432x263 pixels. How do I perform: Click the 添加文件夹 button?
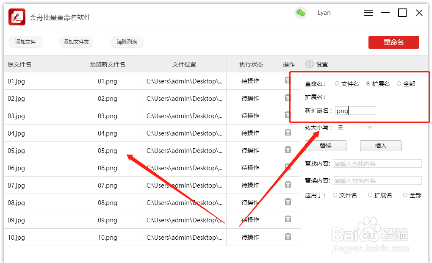coord(76,42)
